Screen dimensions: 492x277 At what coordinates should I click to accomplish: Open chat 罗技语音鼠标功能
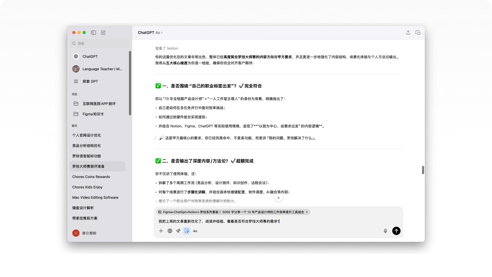click(x=97, y=156)
